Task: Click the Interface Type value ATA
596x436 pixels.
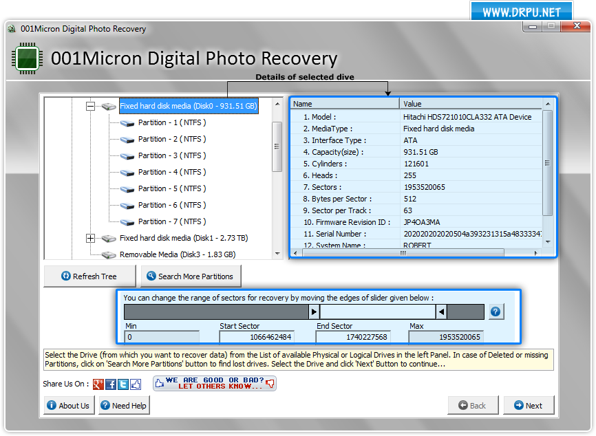Action: 410,140
